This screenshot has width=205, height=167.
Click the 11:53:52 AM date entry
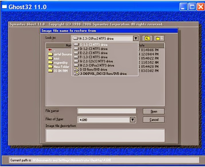coord(150,63)
